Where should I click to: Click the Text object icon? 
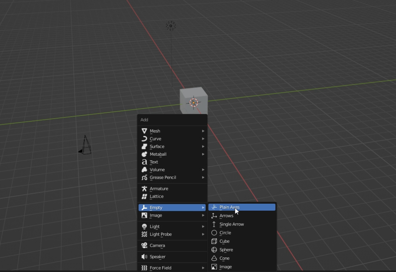144,162
